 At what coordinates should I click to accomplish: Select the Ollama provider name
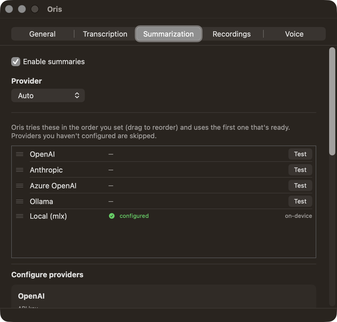pyautogui.click(x=42, y=202)
